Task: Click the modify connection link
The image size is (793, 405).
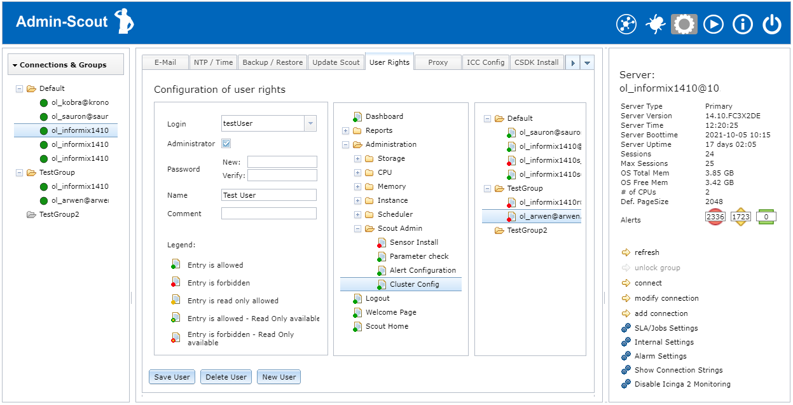Action: coord(666,298)
